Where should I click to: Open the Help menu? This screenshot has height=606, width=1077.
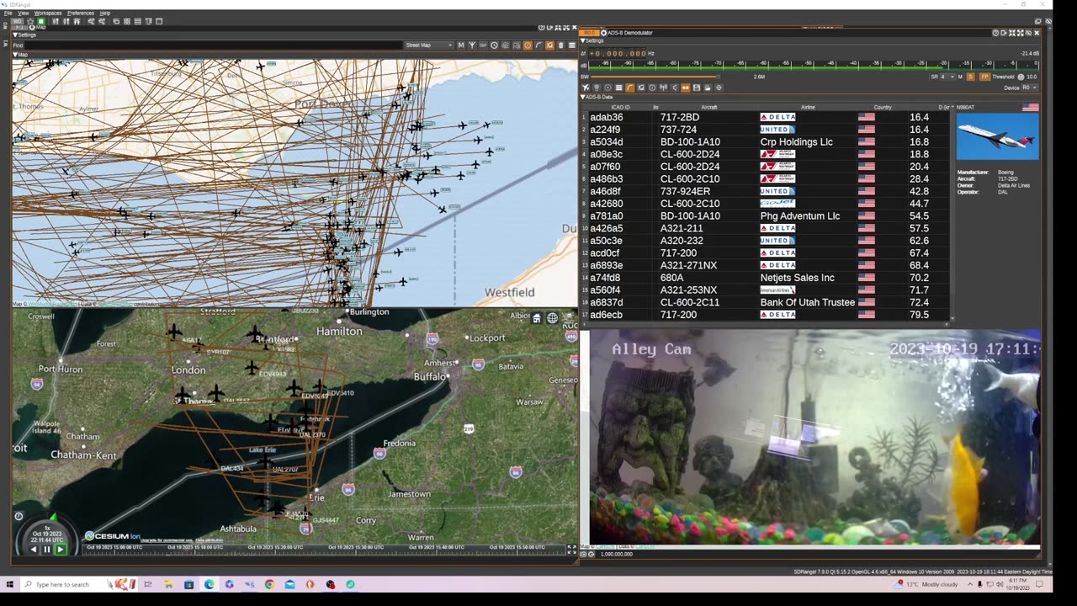click(105, 13)
